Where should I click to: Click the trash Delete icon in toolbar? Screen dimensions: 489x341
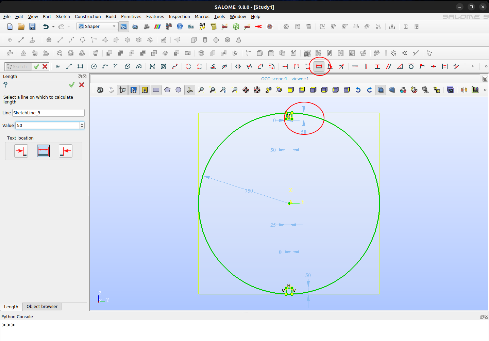click(309, 27)
